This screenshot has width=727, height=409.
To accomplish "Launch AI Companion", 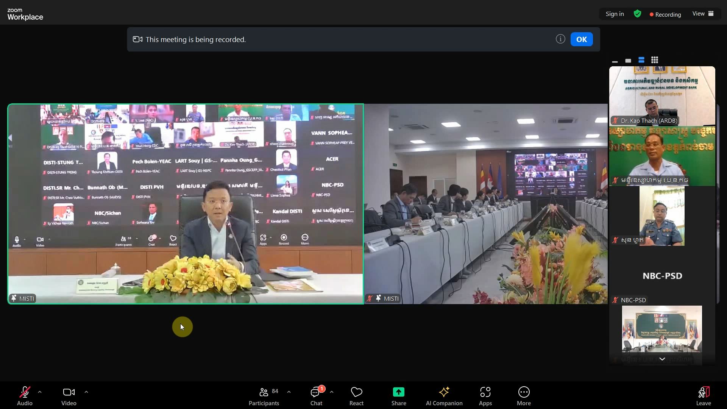I will (444, 396).
